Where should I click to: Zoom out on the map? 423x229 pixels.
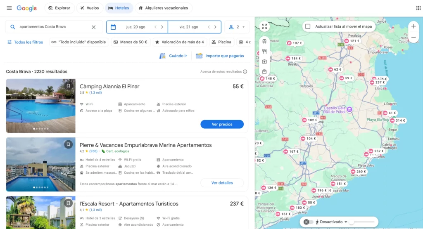pyautogui.click(x=413, y=38)
